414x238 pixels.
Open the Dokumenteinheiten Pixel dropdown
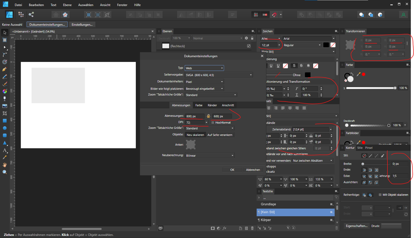coord(204,82)
